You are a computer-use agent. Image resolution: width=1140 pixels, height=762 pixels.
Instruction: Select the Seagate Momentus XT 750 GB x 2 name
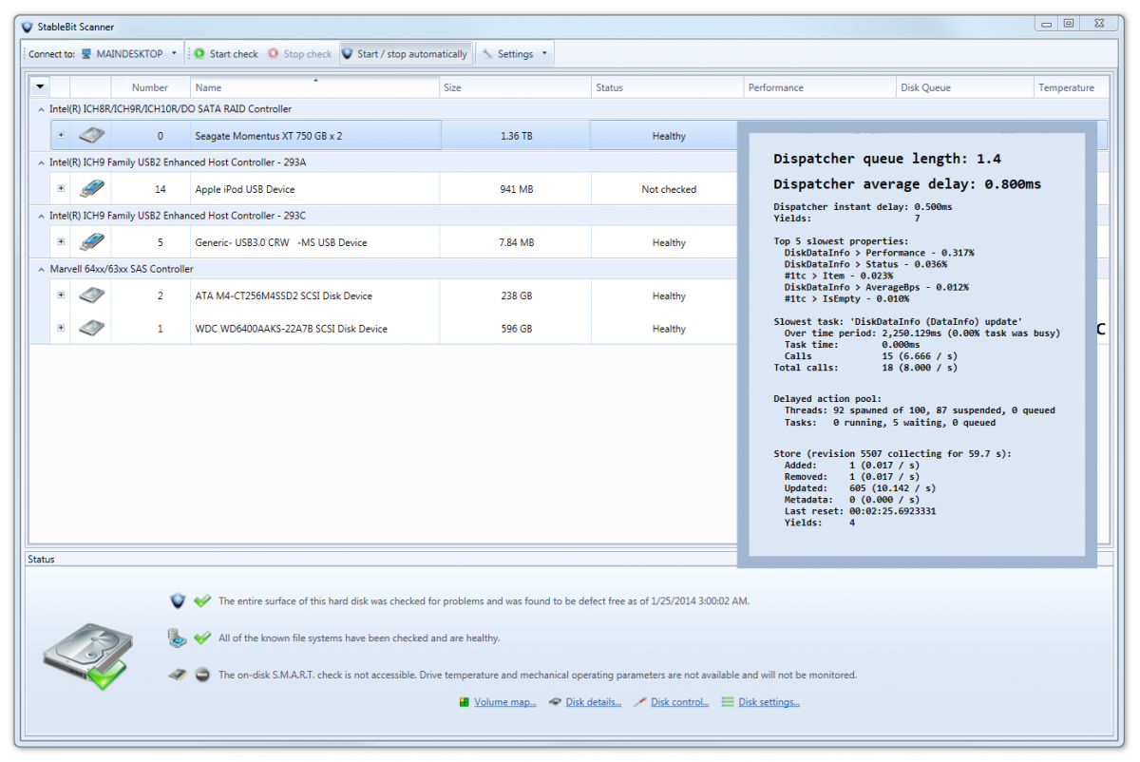tap(269, 136)
